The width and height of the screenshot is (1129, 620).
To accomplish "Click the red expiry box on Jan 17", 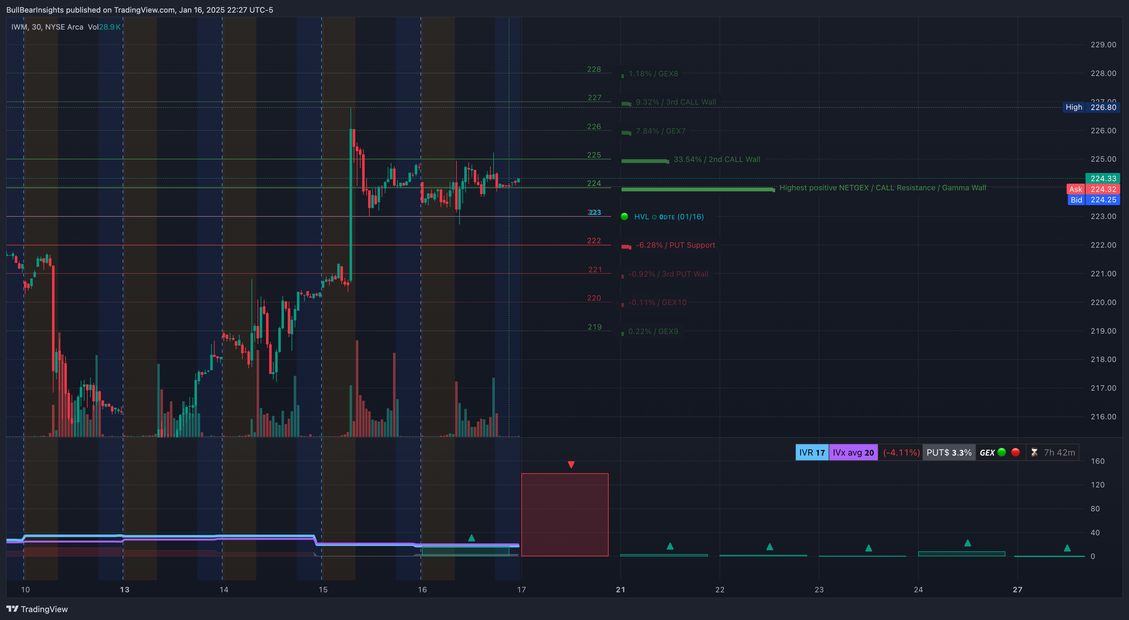I will coord(565,514).
